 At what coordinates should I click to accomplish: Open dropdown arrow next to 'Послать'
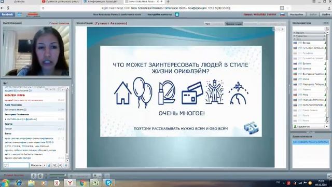click(45, 165)
